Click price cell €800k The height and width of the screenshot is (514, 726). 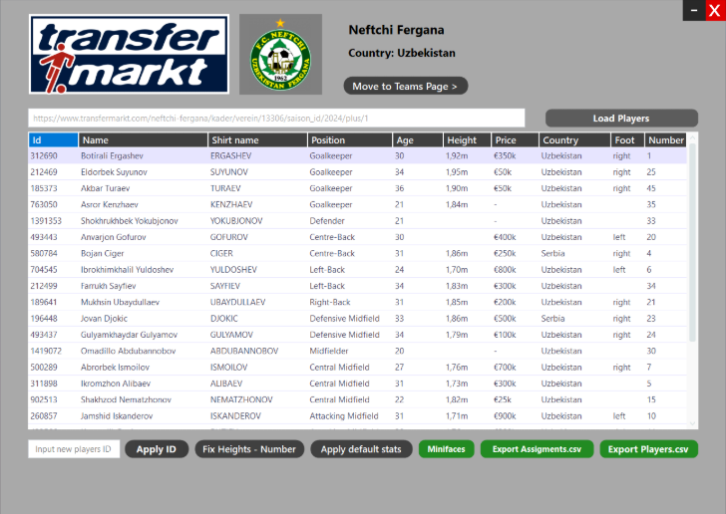point(505,270)
